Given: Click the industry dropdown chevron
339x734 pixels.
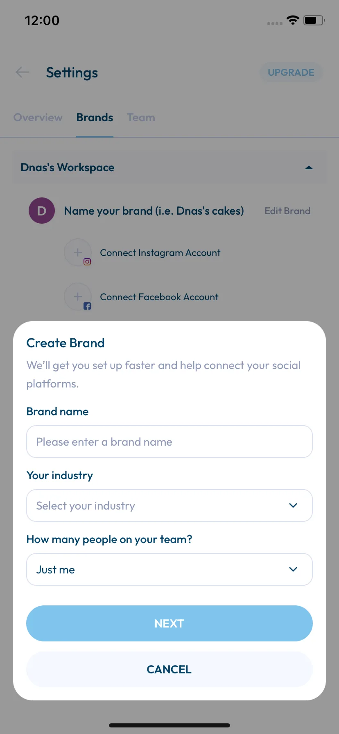Looking at the screenshot, I should 293,505.
